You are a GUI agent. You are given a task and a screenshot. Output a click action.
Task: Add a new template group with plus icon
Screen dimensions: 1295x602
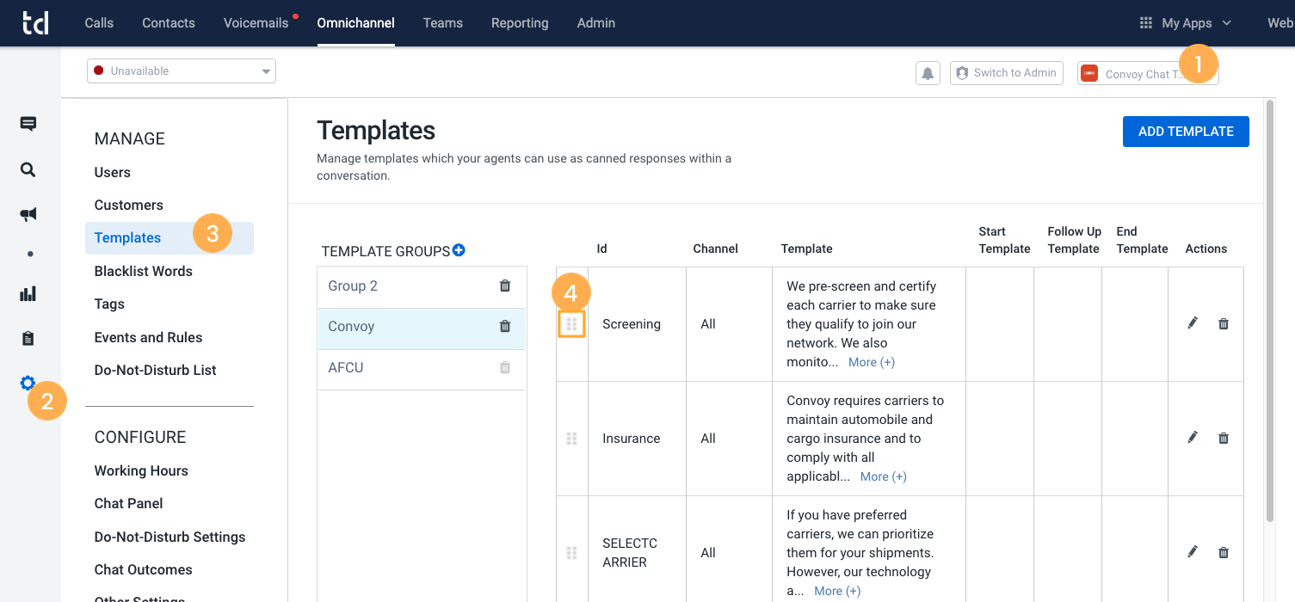click(459, 250)
